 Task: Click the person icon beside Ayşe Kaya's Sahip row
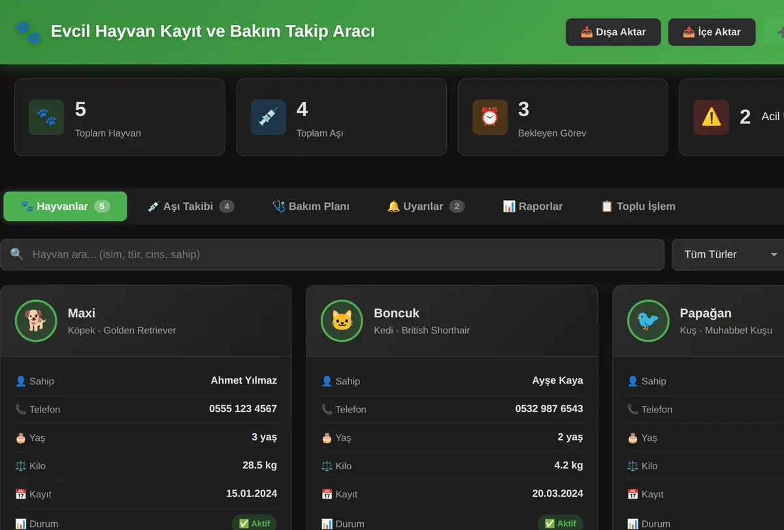(x=327, y=381)
